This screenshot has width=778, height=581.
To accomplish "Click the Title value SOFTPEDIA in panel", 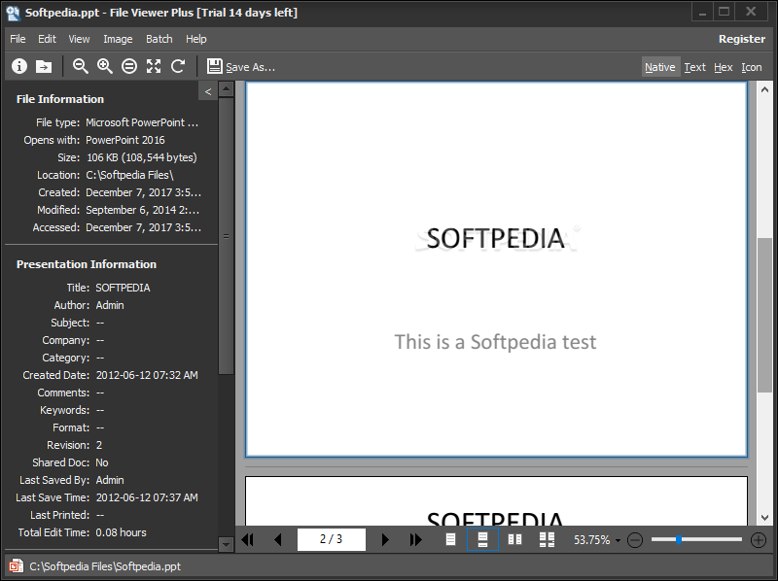I will [x=123, y=288].
